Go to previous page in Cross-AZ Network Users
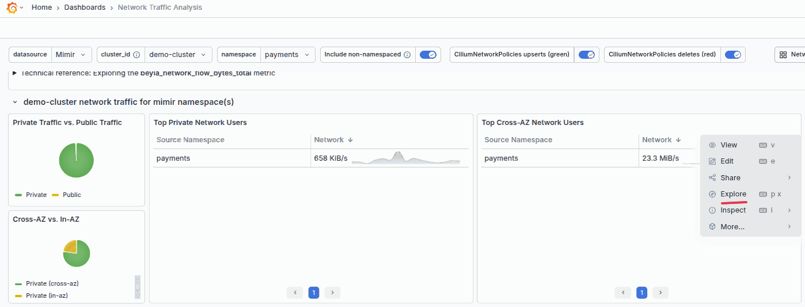805x307 pixels. (x=622, y=293)
